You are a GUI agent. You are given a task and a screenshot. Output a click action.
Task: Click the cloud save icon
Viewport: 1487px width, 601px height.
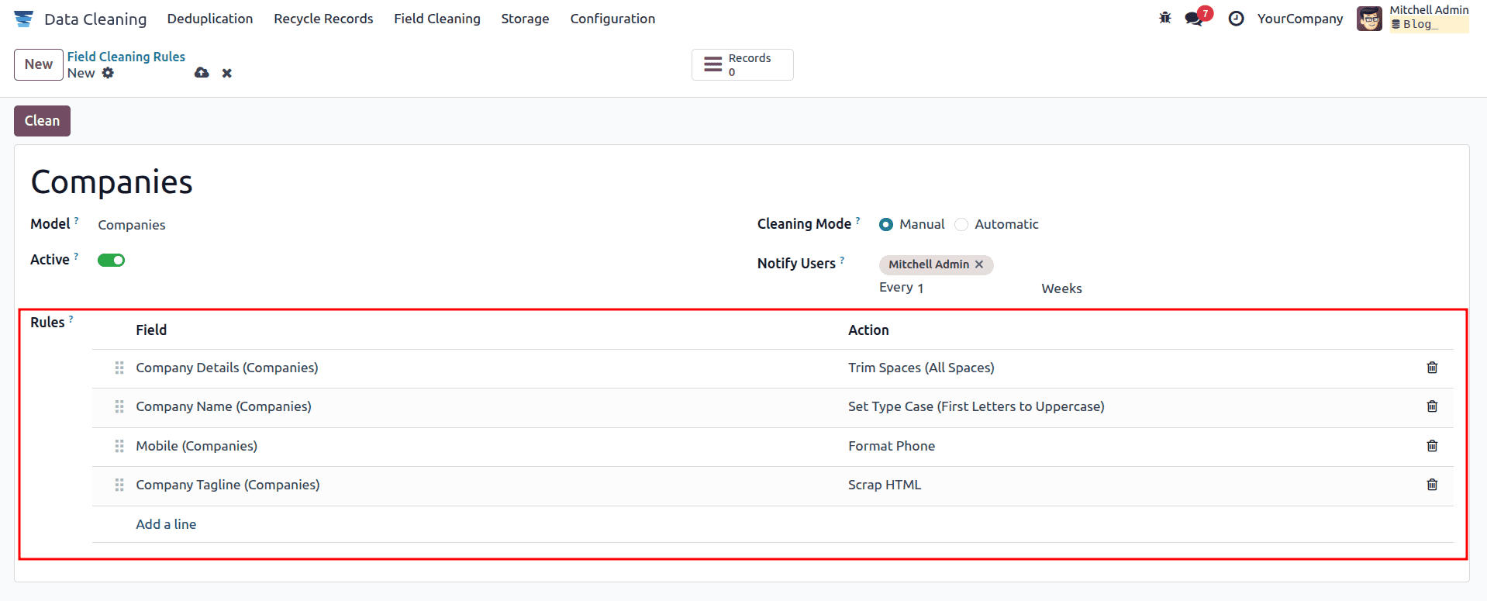[202, 73]
